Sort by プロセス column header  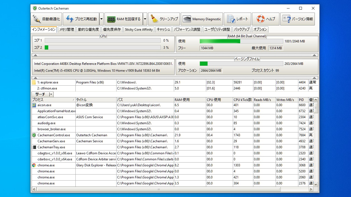pyautogui.click(x=53, y=100)
